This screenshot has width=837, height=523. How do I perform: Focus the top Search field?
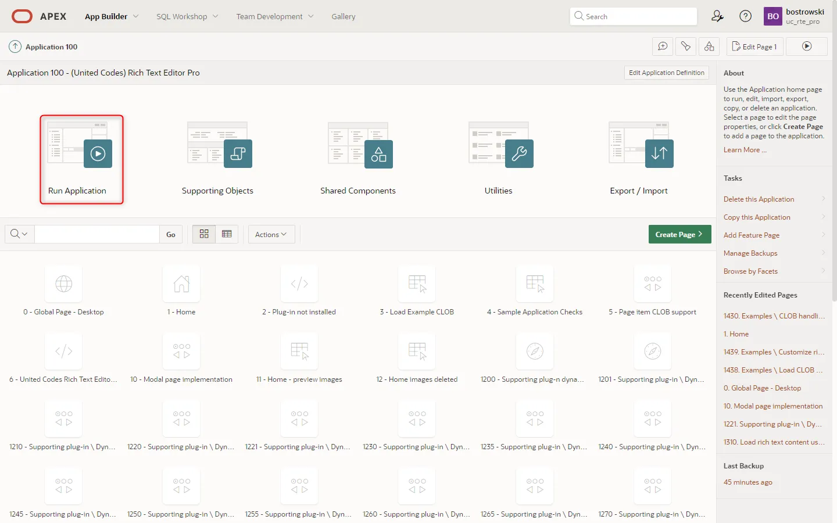634,16
